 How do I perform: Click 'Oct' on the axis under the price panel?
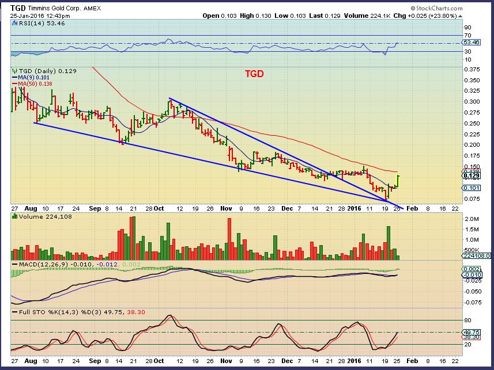coord(159,209)
